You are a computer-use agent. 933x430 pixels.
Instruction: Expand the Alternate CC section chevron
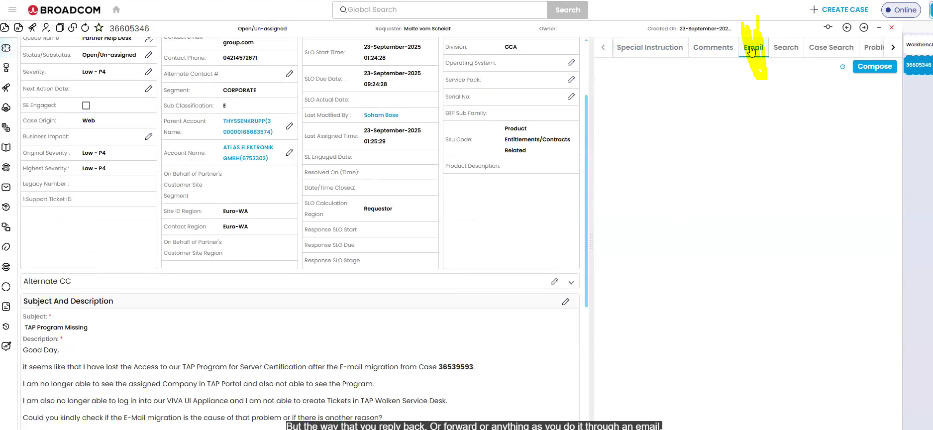coord(571,282)
